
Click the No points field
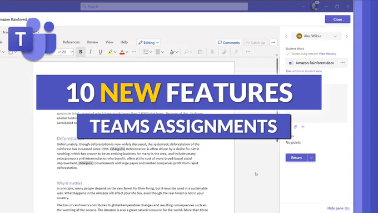[293, 142]
